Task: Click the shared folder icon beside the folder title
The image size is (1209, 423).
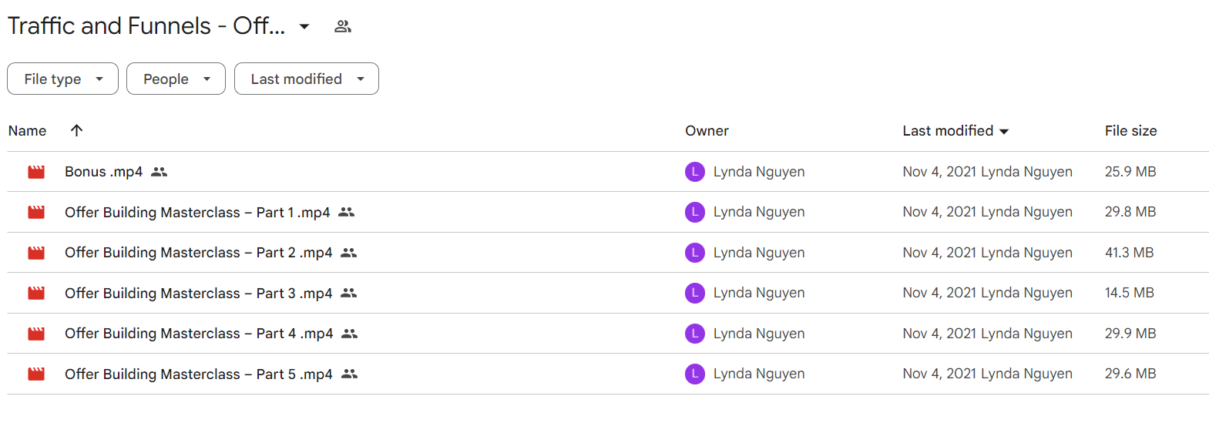Action: 343,26
